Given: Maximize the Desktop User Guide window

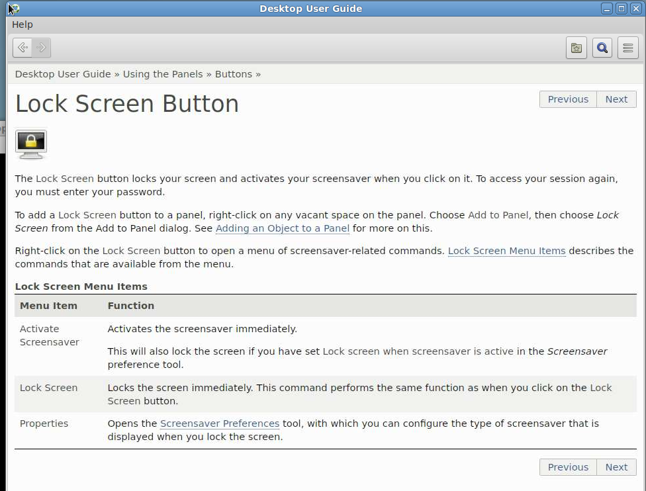Looking at the screenshot, I should 621,9.
